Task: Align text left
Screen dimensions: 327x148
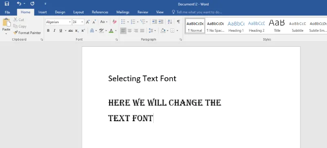Action: [x=123, y=31]
